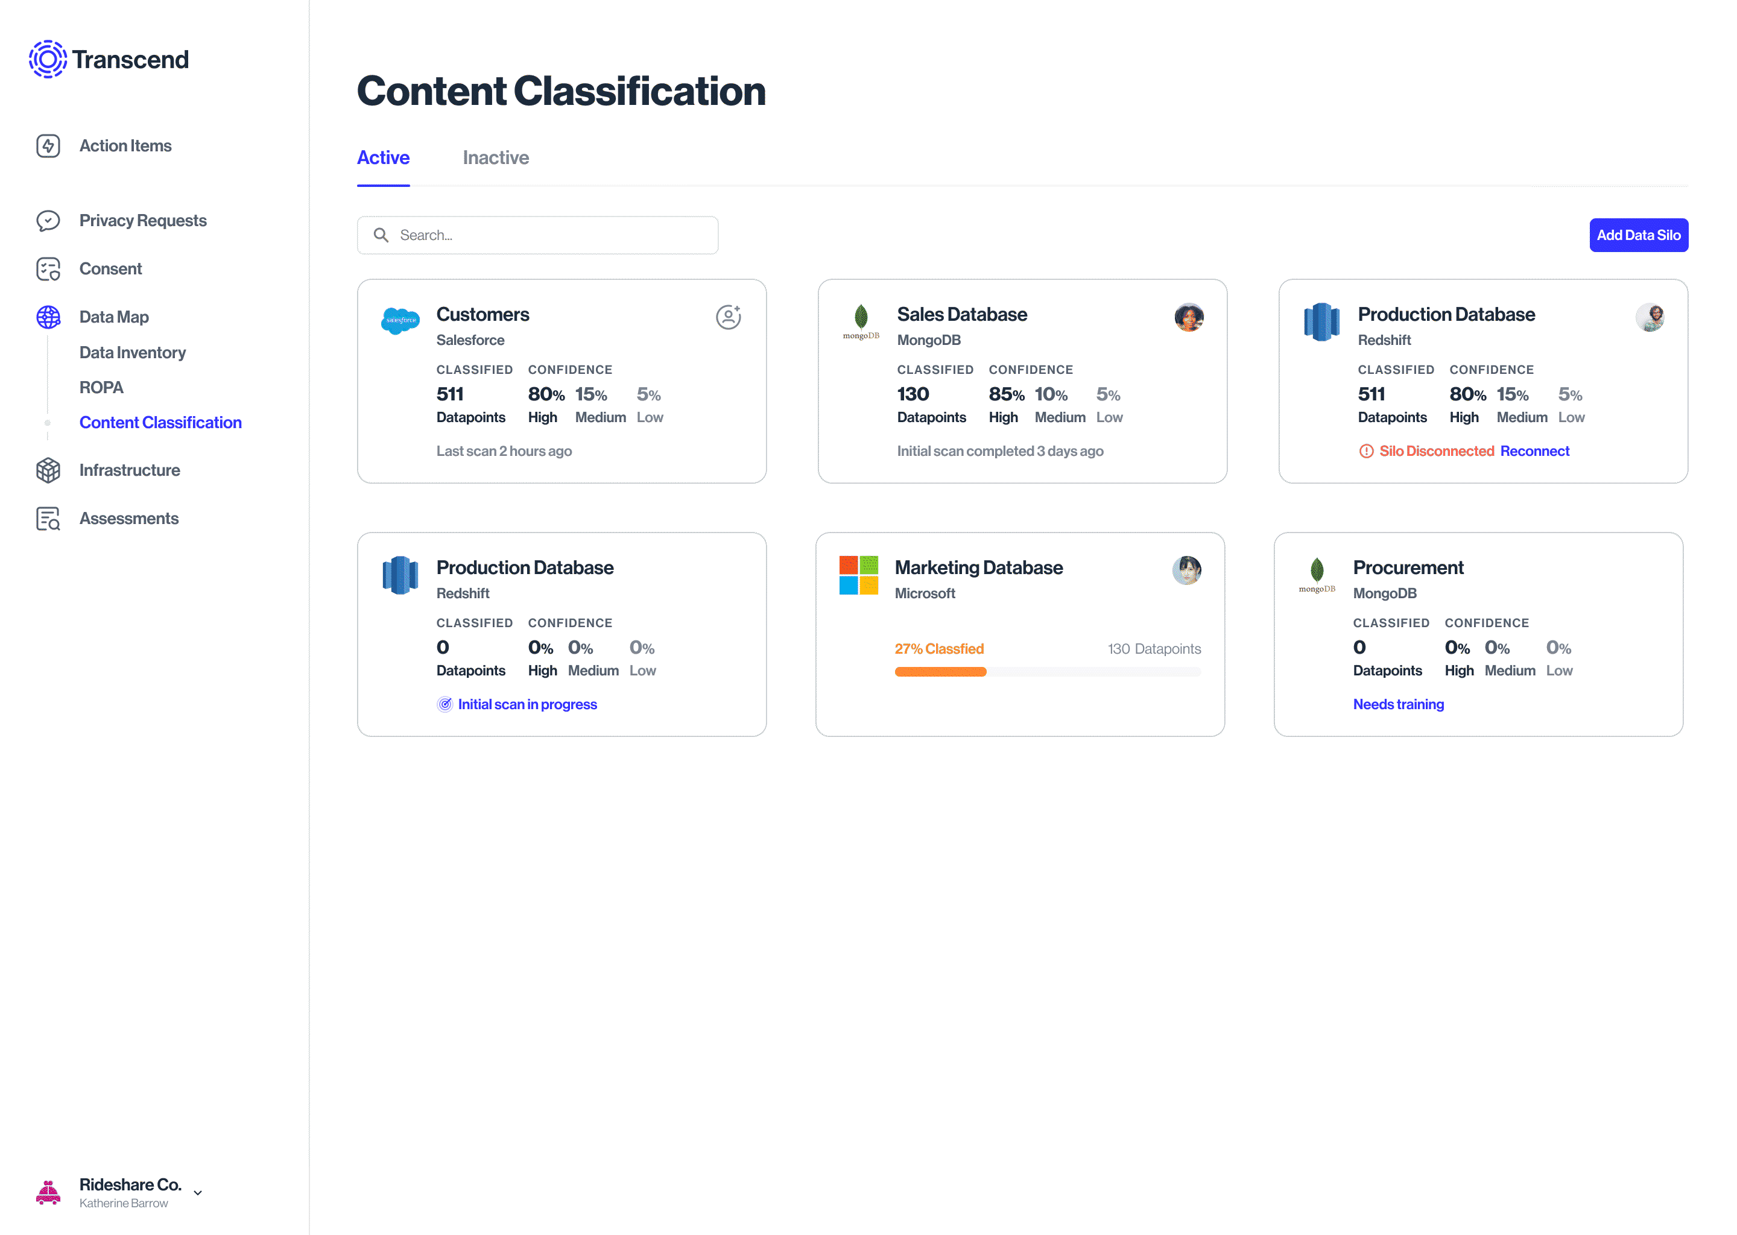Viewport: 1737px width, 1235px height.
Task: Switch to the Inactive tab
Action: point(495,158)
